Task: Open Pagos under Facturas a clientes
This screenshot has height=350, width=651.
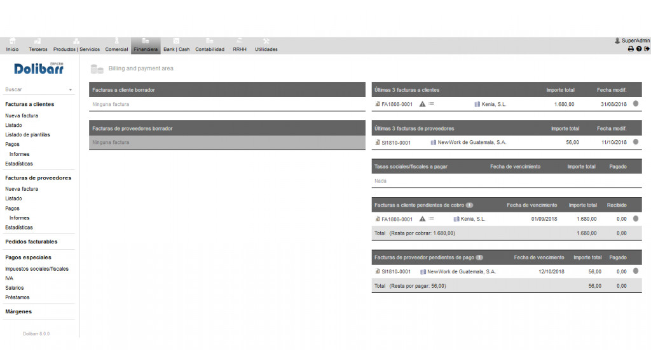Action: tap(13, 144)
